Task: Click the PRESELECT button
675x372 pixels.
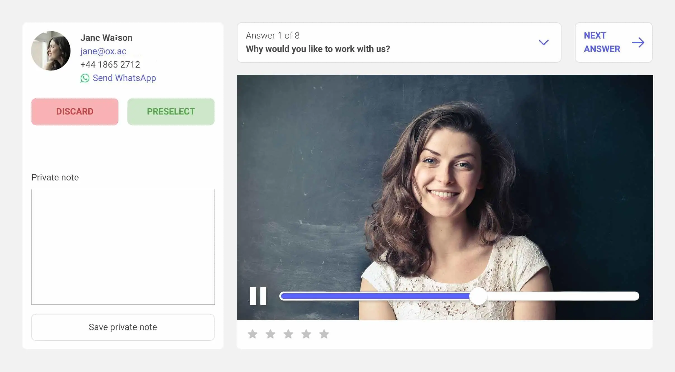Action: 170,111
